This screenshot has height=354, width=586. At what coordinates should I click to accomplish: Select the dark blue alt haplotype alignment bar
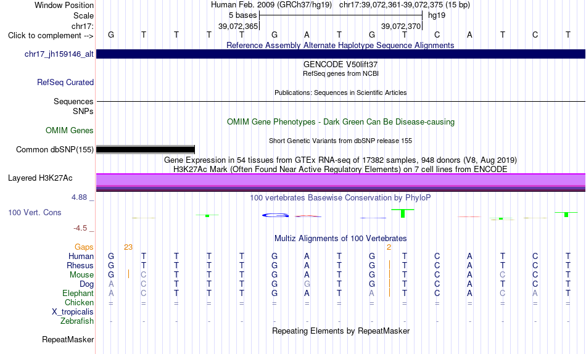[x=340, y=54]
